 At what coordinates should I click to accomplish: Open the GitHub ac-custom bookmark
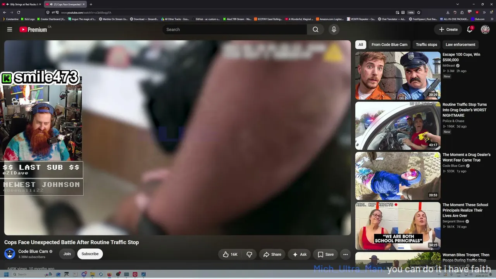[206, 19]
